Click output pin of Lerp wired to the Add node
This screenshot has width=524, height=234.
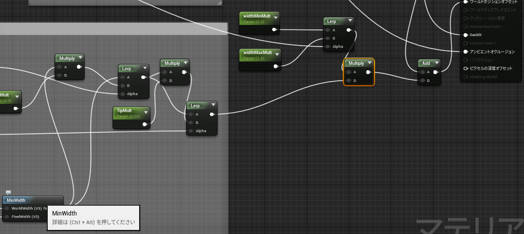[212, 114]
